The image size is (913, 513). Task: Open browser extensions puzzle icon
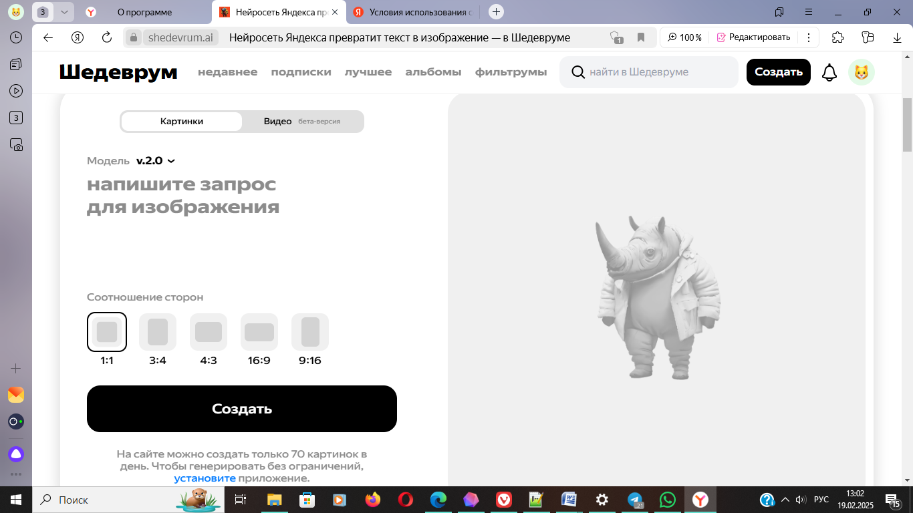[838, 37]
